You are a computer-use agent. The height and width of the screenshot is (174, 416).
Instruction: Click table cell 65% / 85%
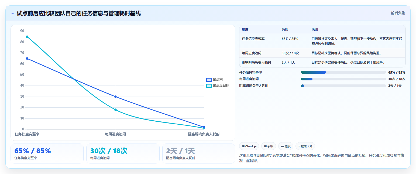pyautogui.click(x=290, y=39)
